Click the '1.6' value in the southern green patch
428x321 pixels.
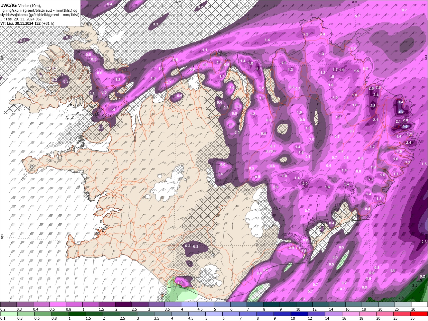(180, 283)
